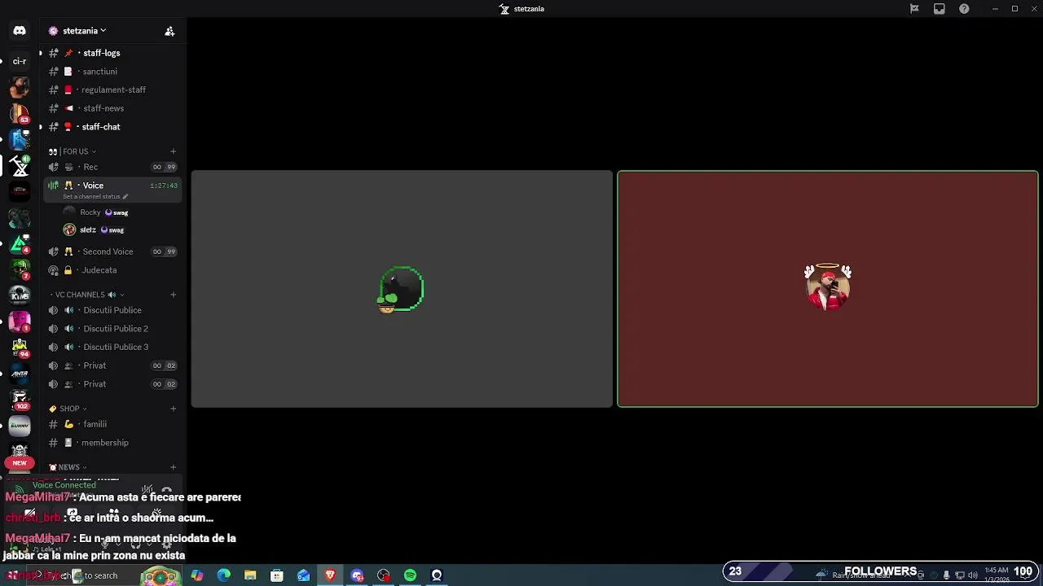This screenshot has height=586, width=1043.
Task: Open Copilot from the taskbar
Action: tap(197, 575)
